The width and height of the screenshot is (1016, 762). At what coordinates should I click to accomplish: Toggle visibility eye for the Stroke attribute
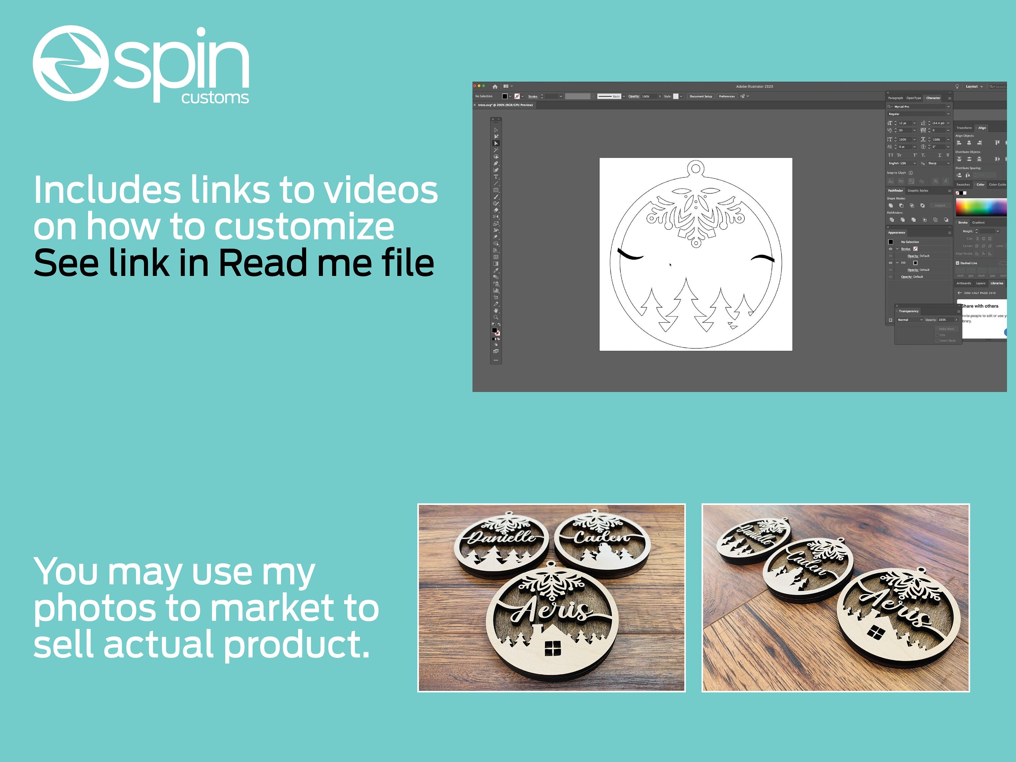[891, 249]
